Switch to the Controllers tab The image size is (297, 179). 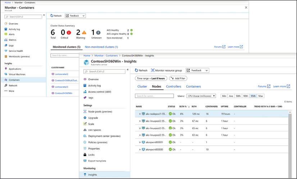coord(174,87)
